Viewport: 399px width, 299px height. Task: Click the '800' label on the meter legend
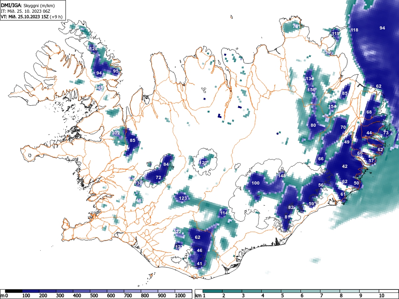click(x=145, y=296)
